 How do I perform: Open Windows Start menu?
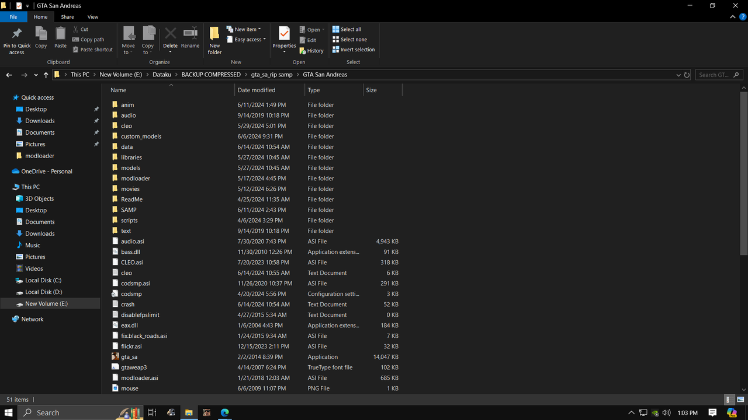[9, 412]
